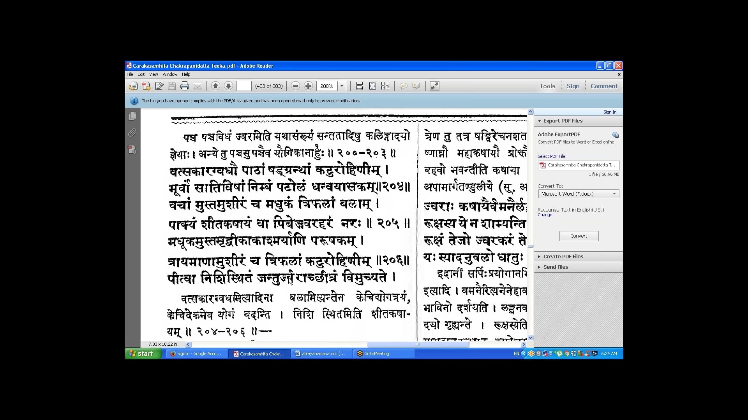Expand Create PDF Files section
Screen dimensions: 748x420
click(x=563, y=257)
